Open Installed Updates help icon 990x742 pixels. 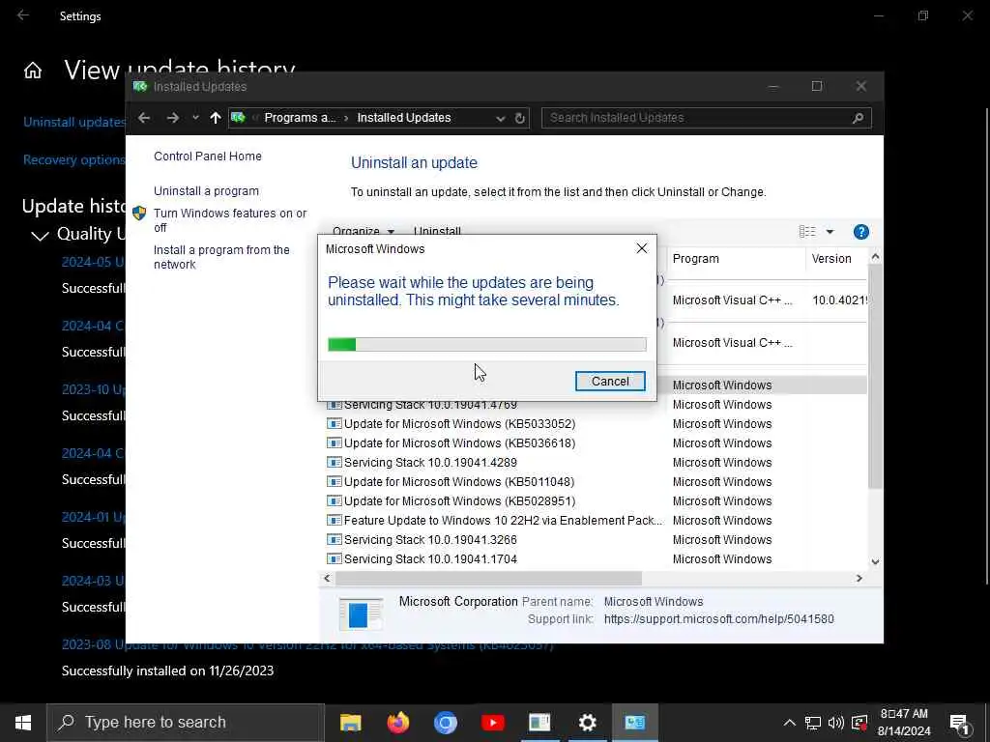click(860, 232)
